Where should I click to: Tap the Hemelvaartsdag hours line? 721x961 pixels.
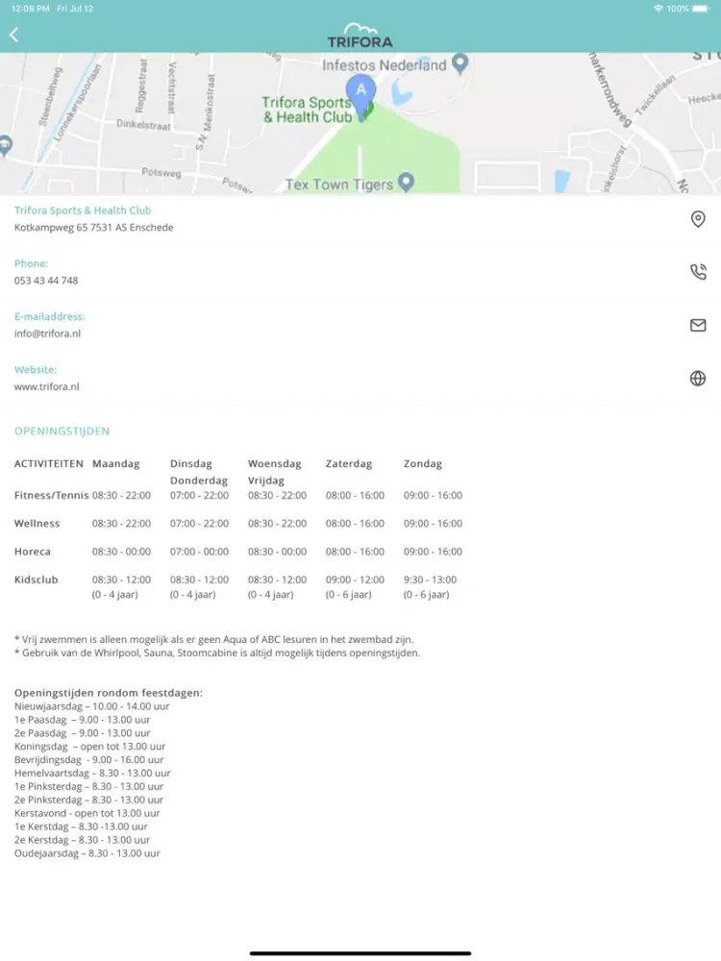pos(92,774)
